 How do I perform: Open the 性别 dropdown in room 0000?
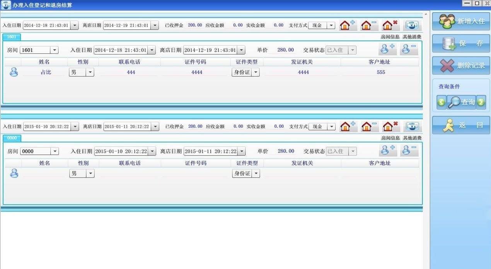point(90,174)
